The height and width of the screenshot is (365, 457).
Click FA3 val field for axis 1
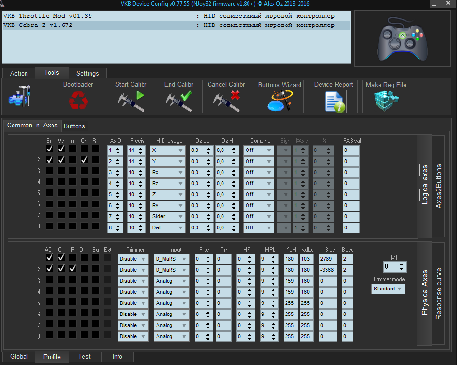(351, 151)
